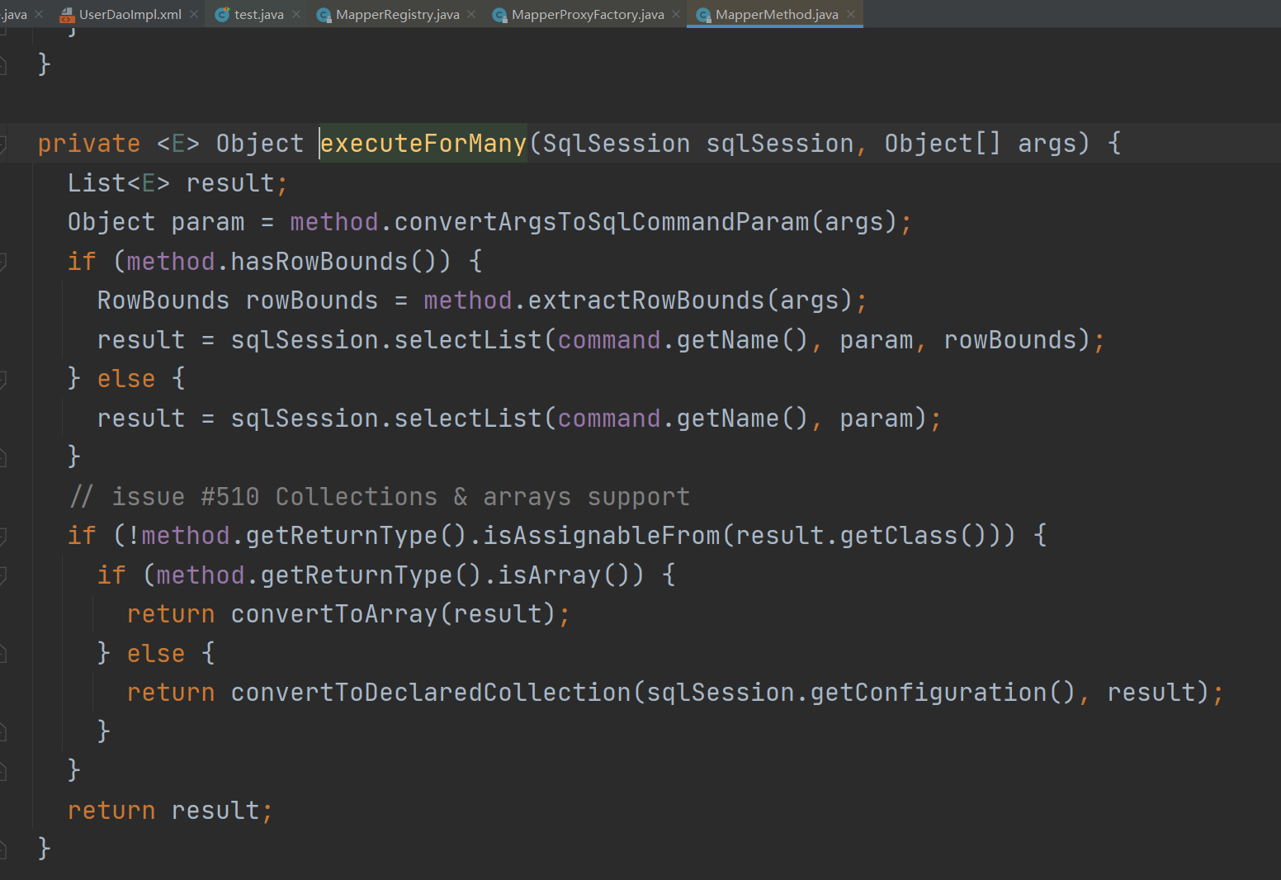
Task: Click the extractRowBounds method call
Action: [x=646, y=300]
